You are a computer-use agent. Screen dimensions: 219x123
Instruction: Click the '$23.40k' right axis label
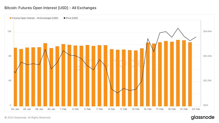click(x=207, y=56)
